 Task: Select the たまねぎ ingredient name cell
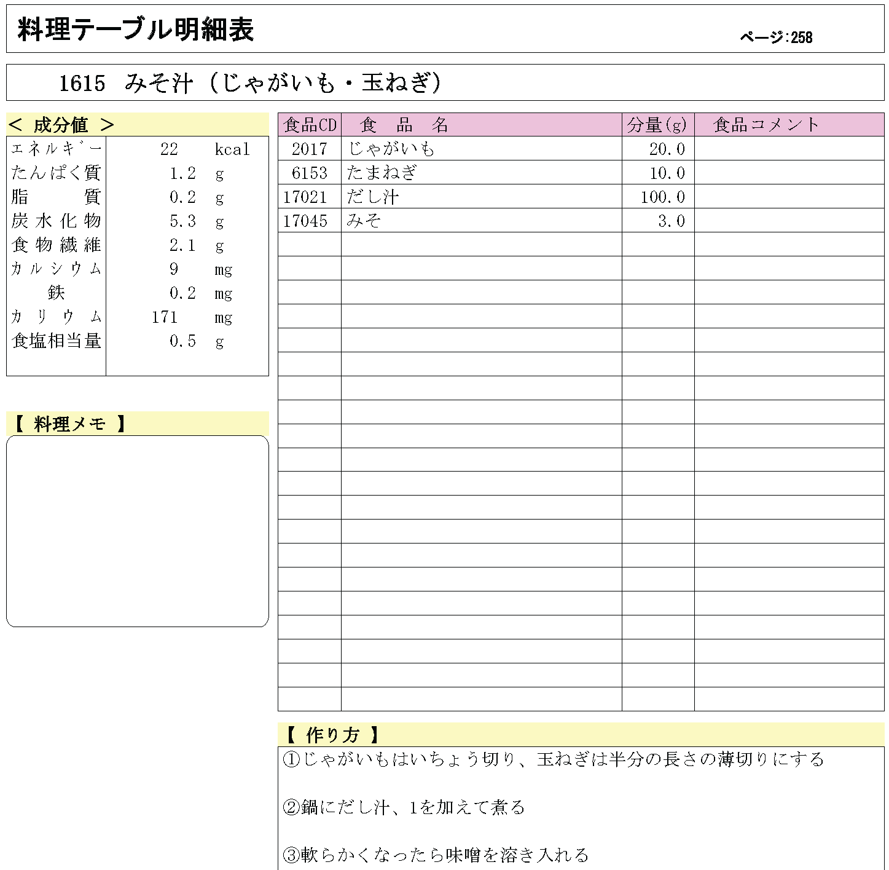(382, 173)
